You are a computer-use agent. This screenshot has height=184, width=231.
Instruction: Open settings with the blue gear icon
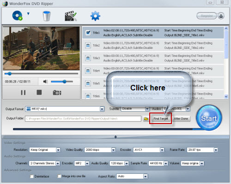95,16
